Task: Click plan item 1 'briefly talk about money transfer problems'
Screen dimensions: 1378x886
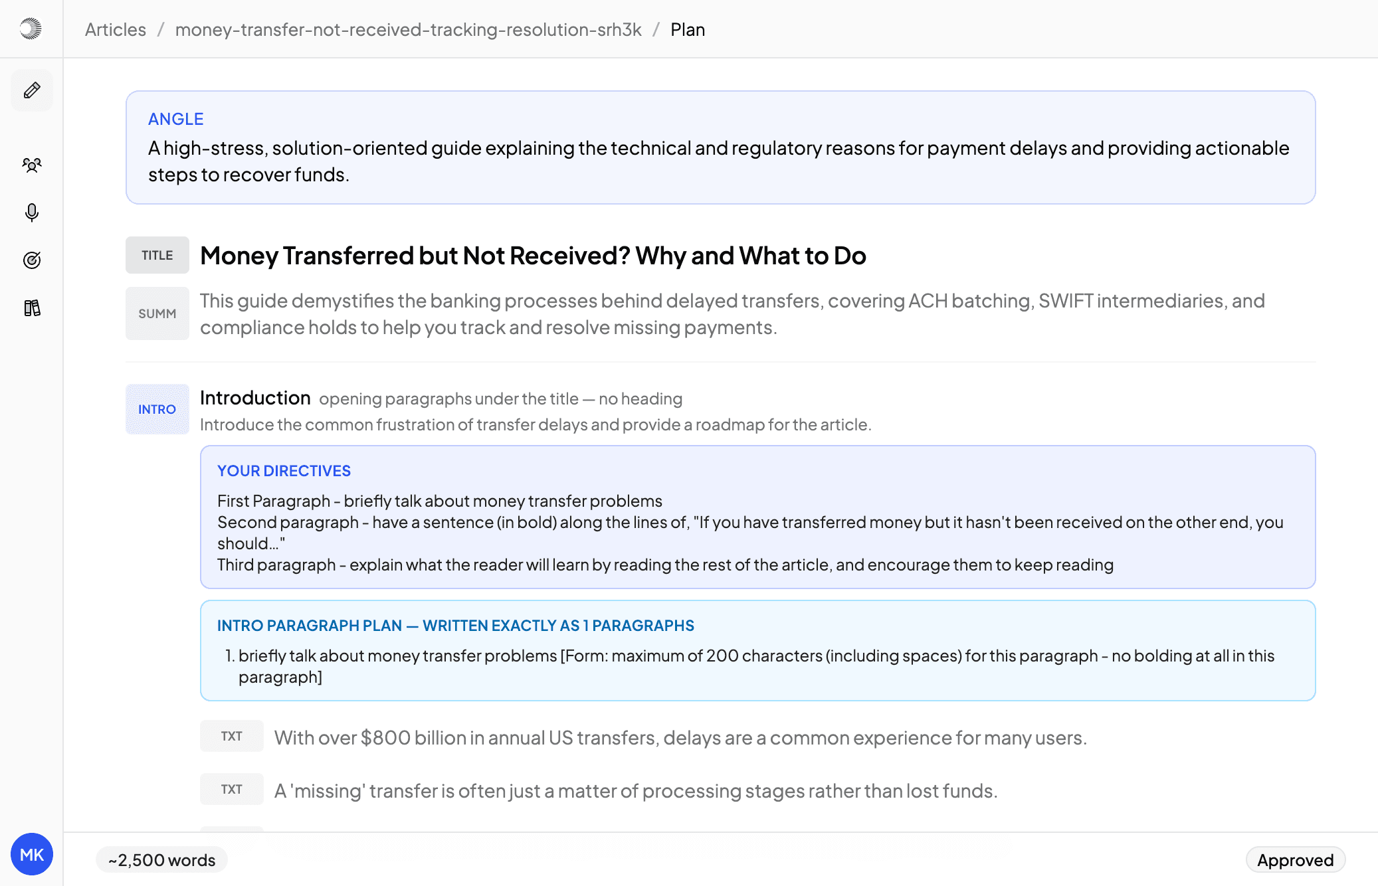Action: click(x=756, y=666)
